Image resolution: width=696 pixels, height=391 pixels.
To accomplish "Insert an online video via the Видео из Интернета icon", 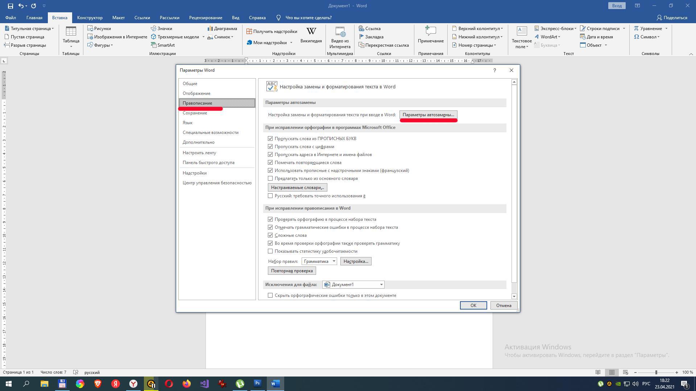I will pyautogui.click(x=340, y=32).
